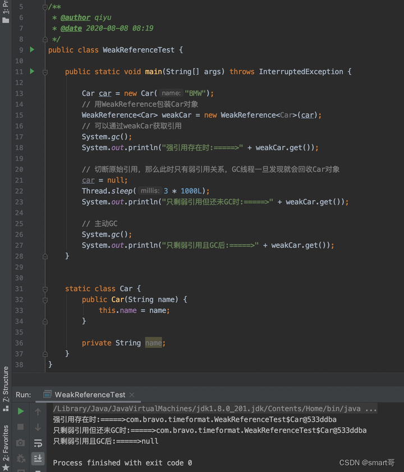Image resolution: width=404 pixels, height=472 pixels.
Task: Click first System.gc() call on line 17
Action: coord(107,137)
